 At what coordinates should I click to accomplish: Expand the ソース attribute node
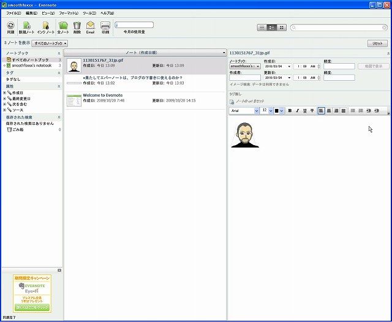coord(4,110)
